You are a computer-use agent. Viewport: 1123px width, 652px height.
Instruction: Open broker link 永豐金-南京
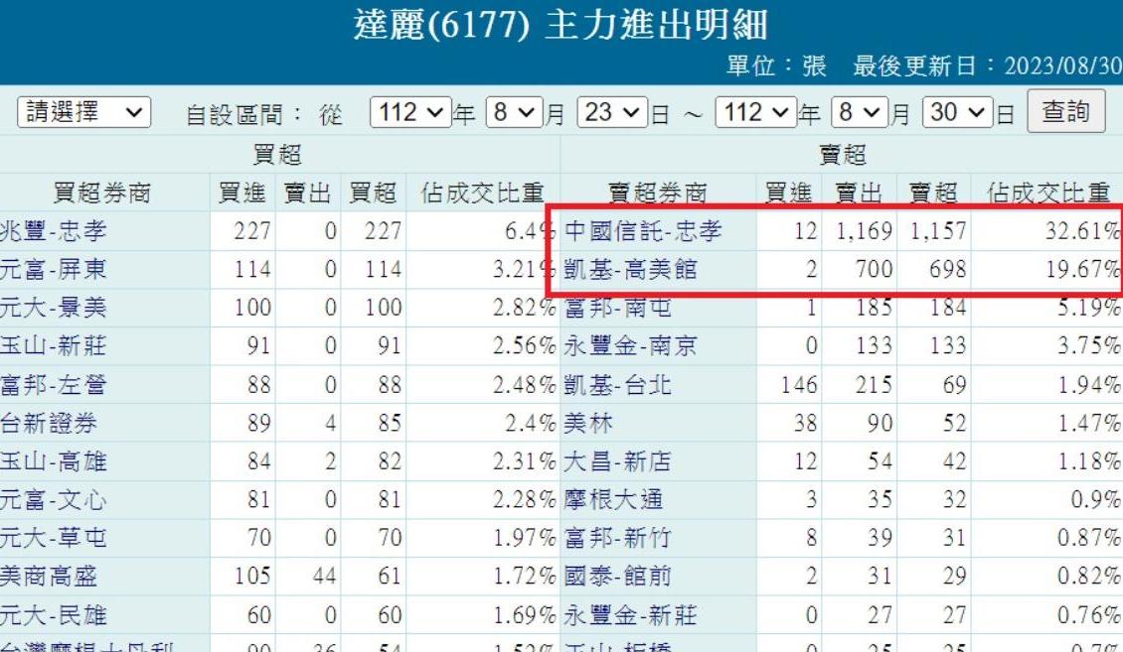point(631,345)
